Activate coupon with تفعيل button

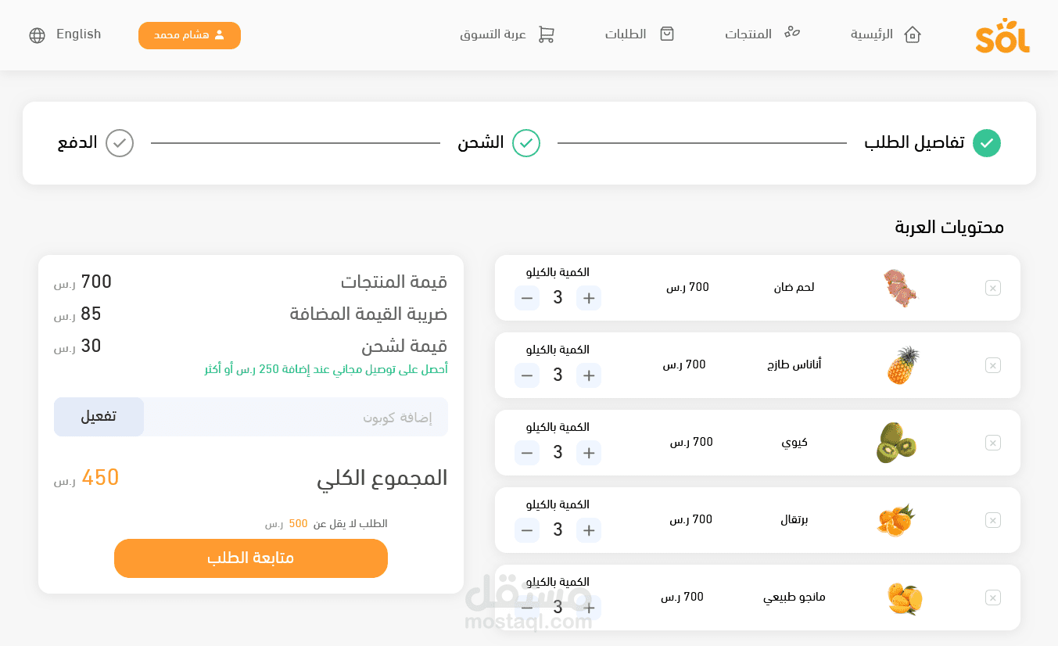tap(99, 417)
